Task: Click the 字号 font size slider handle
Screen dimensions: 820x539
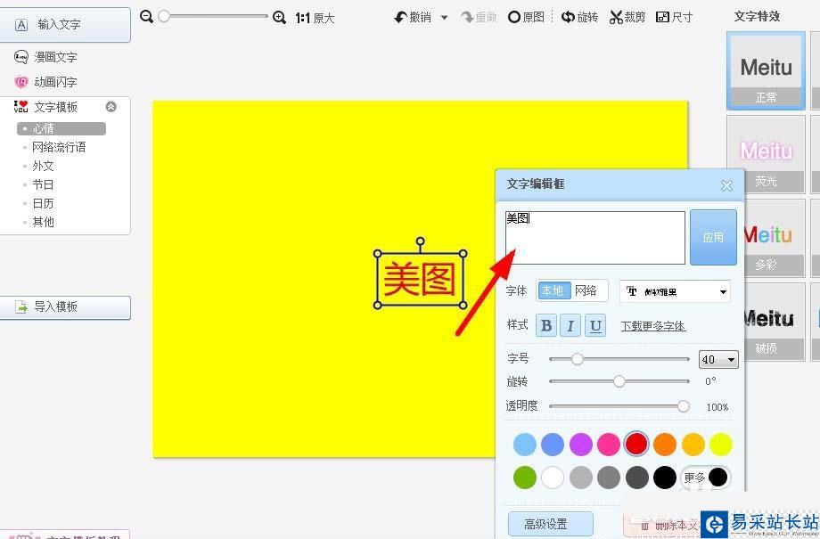Action: coord(577,359)
